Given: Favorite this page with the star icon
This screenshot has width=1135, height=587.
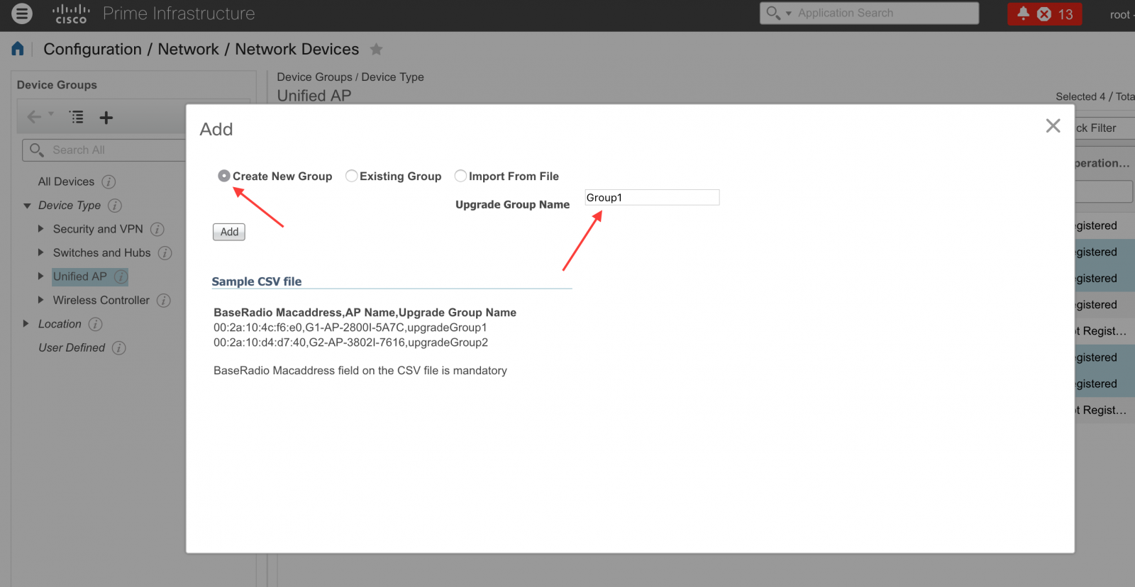Looking at the screenshot, I should (377, 49).
